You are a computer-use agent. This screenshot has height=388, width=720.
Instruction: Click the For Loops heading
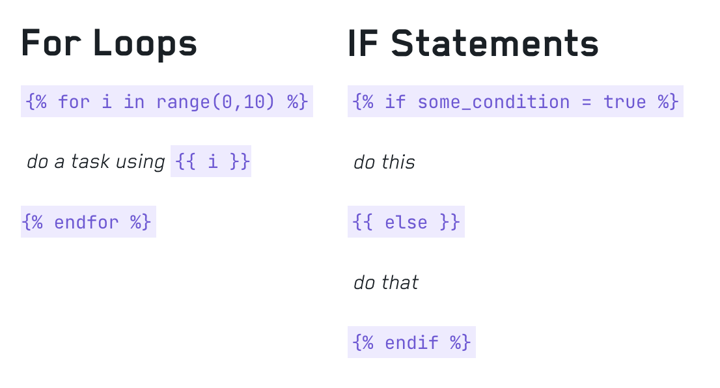click(x=109, y=44)
